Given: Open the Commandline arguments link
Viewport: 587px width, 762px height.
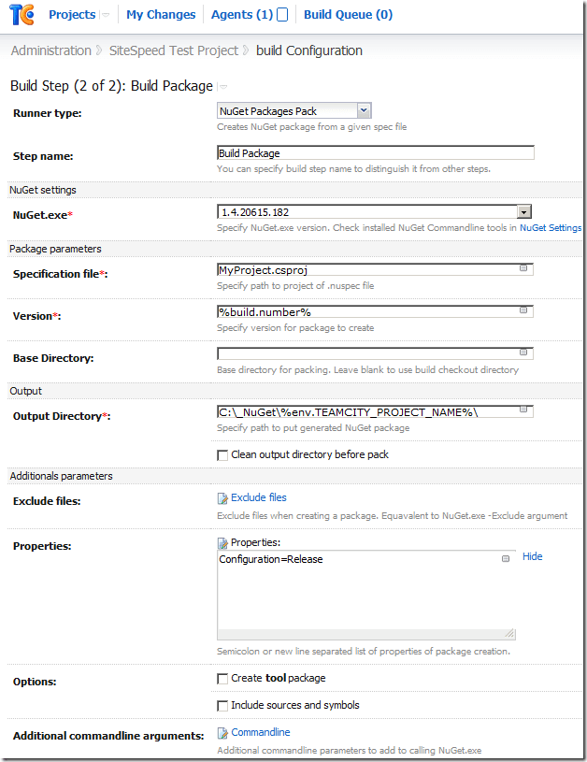Looking at the screenshot, I should point(261,732).
